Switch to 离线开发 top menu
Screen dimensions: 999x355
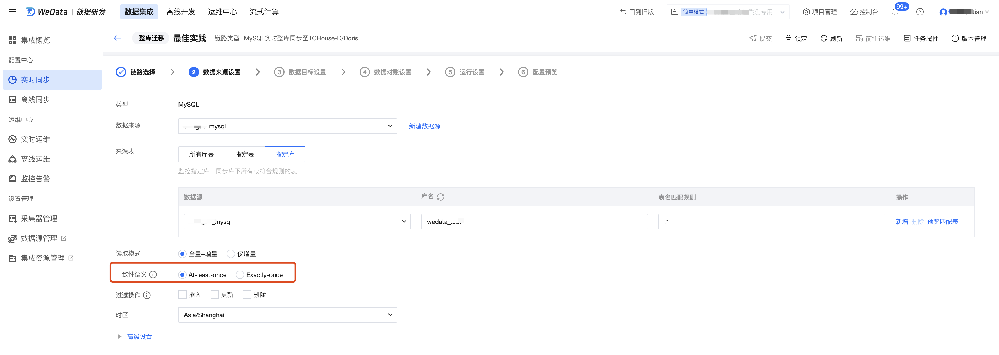181,12
